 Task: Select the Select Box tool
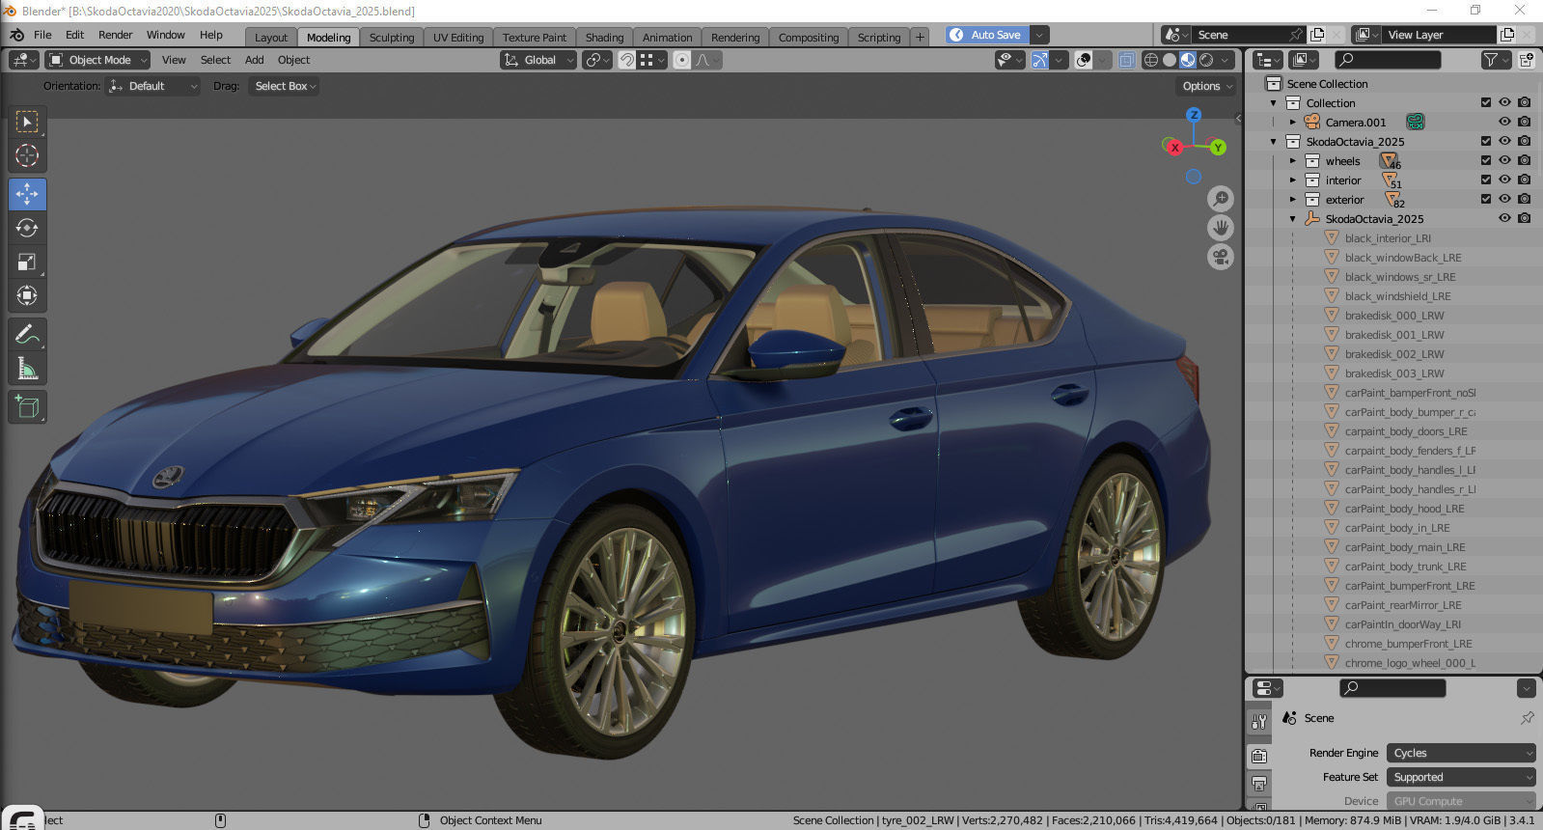[x=27, y=122]
